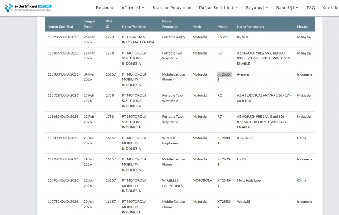Select the Avenger marketing name cell

click(x=243, y=74)
